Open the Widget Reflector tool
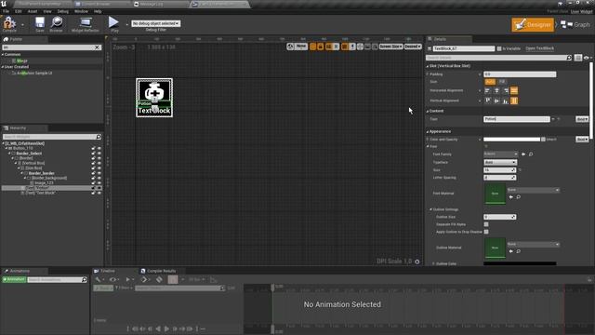The height and width of the screenshot is (335, 595). point(86,24)
